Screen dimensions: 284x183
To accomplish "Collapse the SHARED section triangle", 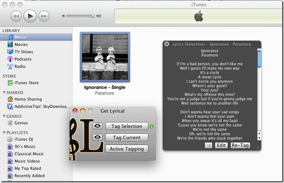I will [x=4, y=92].
